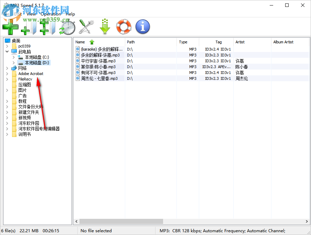
Task: Open Help via the lifebuoy icon
Action: pos(124,26)
